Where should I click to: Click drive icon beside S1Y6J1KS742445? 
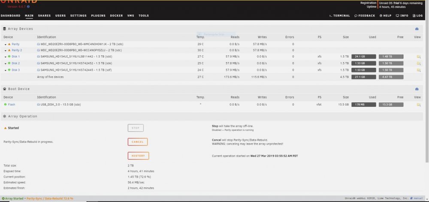pyautogui.click(x=39, y=70)
